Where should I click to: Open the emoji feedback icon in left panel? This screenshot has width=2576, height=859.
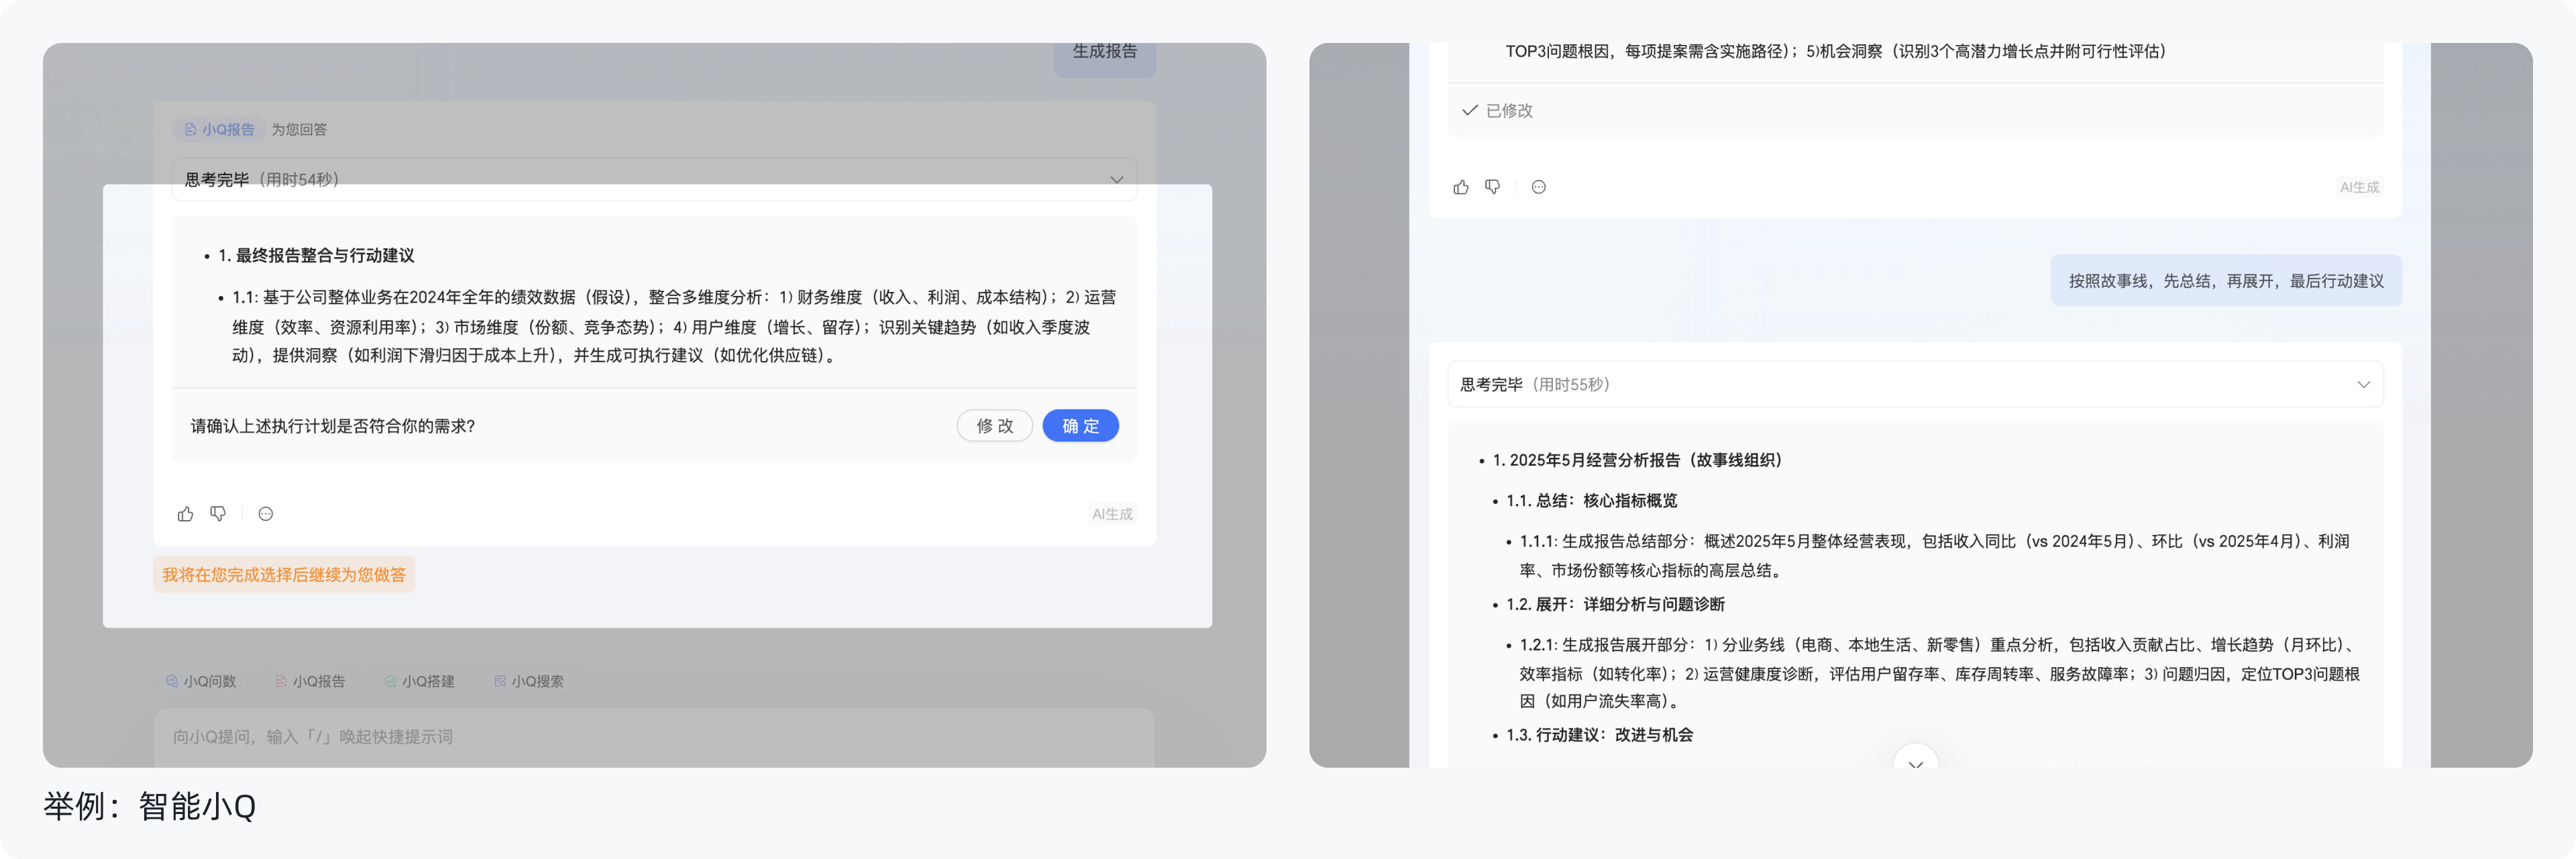(x=265, y=513)
